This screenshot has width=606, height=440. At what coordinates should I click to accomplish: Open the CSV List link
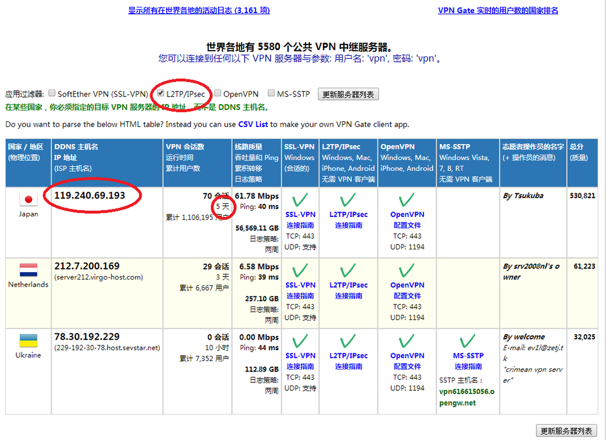[x=253, y=124]
